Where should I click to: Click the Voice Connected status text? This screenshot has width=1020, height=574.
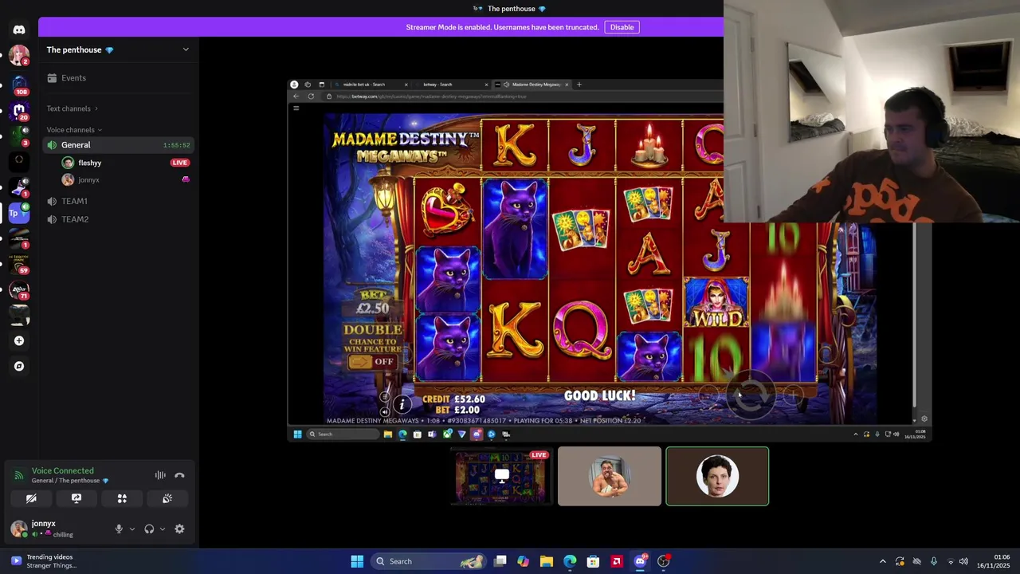click(x=62, y=470)
